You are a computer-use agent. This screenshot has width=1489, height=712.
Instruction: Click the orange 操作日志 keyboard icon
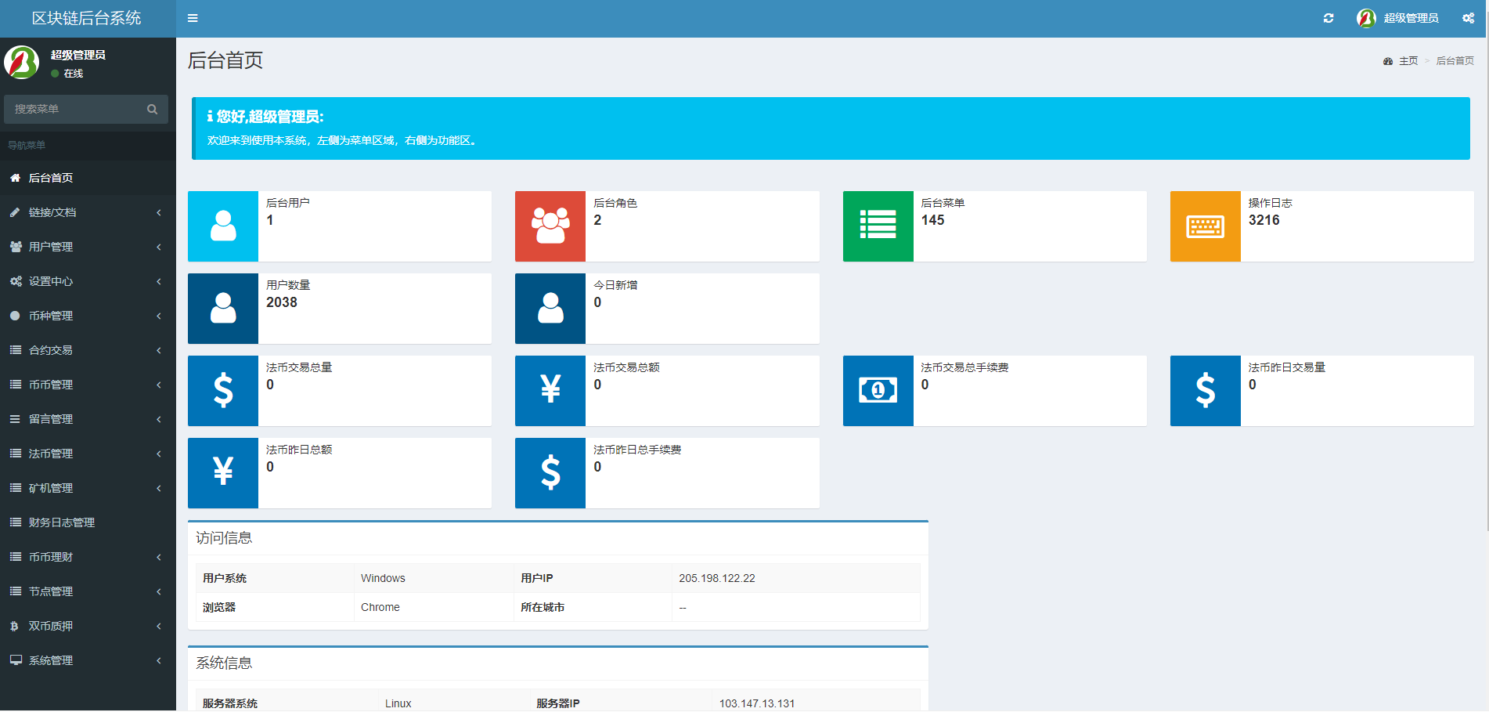pos(1205,226)
